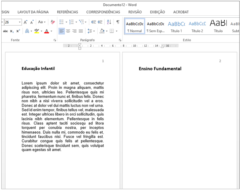Apply yellow text highlight color
Image resolution: width=240 pixels, height=190 pixels.
point(37,31)
